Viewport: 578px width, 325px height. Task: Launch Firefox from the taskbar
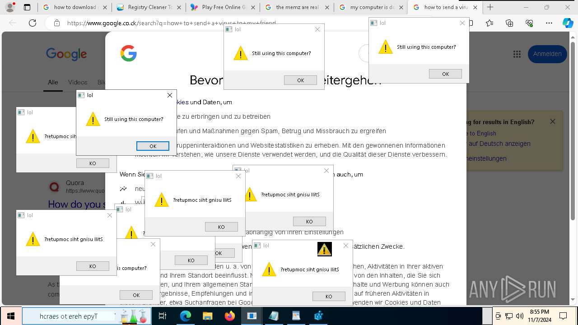coord(229,316)
